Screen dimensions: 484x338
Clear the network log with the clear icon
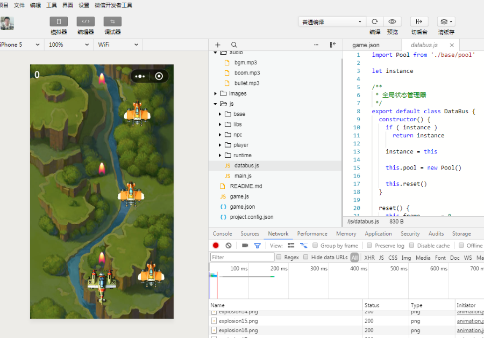pos(229,245)
